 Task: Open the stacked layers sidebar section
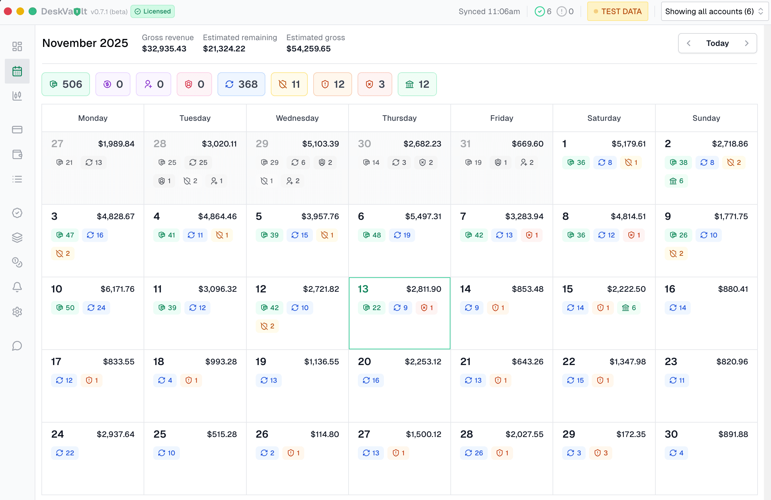click(x=17, y=237)
